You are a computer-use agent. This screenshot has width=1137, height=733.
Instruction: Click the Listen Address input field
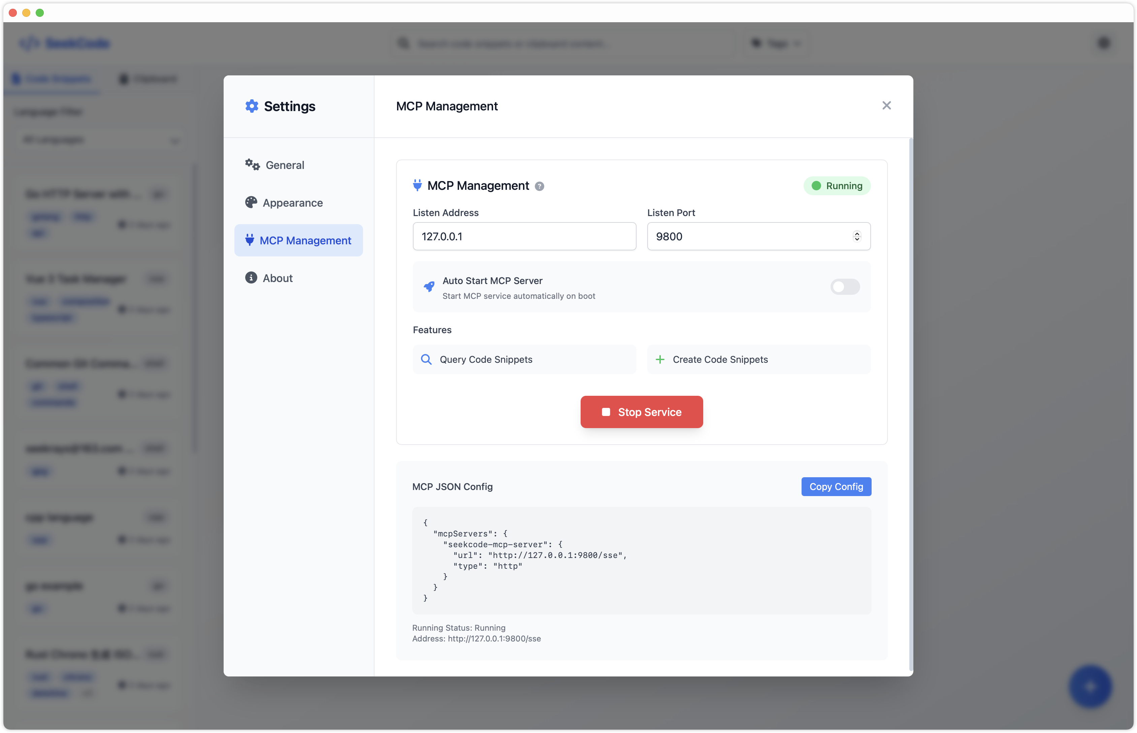click(524, 236)
